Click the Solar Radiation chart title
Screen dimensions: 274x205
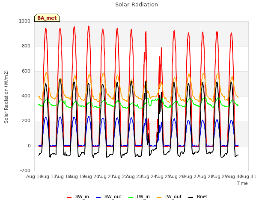coord(137,5)
